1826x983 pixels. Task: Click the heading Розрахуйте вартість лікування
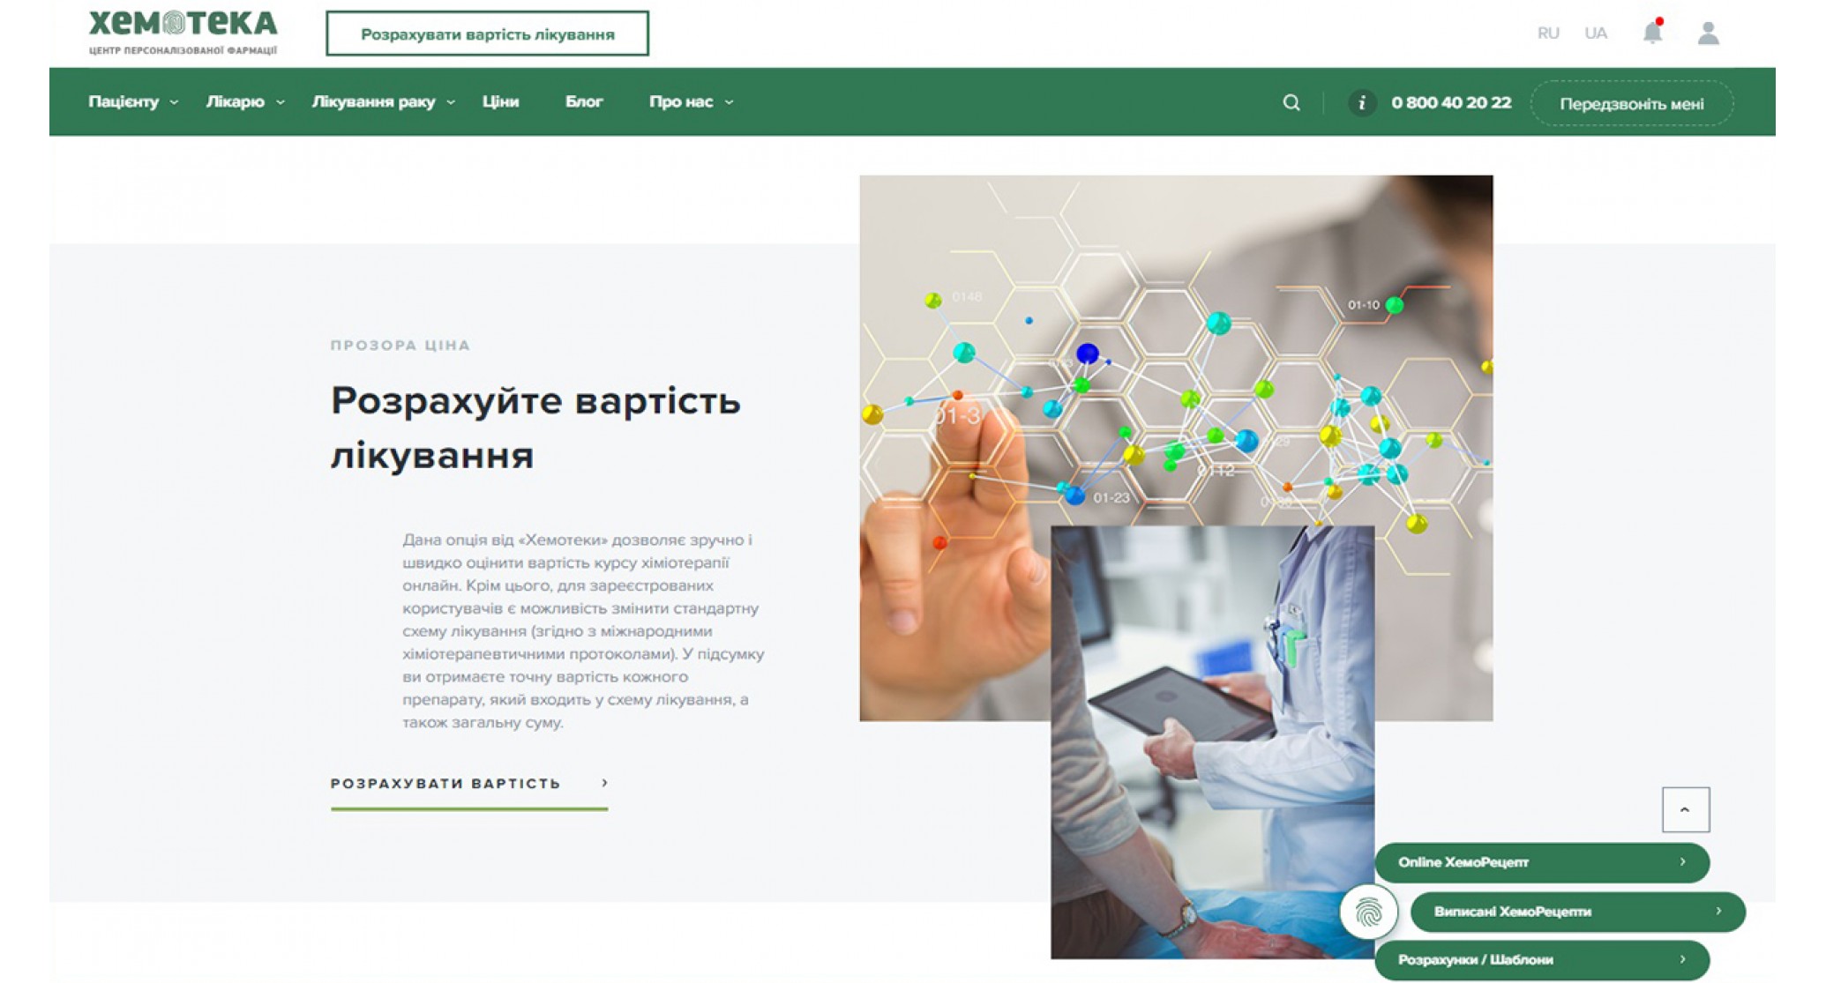pyautogui.click(x=535, y=428)
